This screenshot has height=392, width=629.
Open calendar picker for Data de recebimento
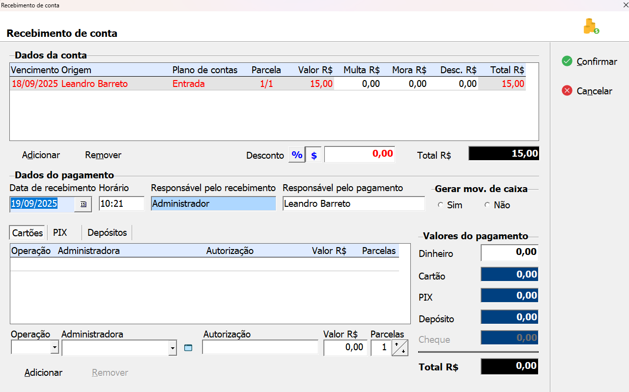(x=83, y=204)
